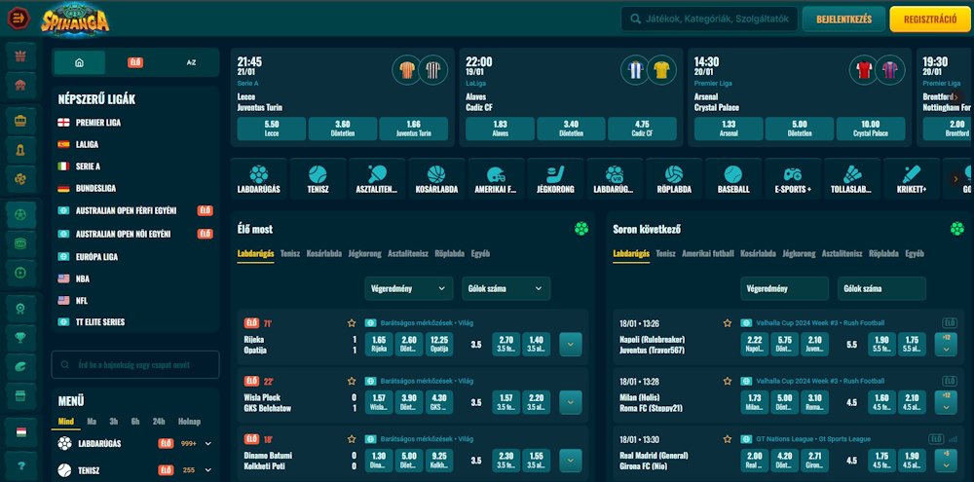Viewport: 974px width, 482px height.
Task: Click the Regisztráció button
Action: (x=929, y=19)
